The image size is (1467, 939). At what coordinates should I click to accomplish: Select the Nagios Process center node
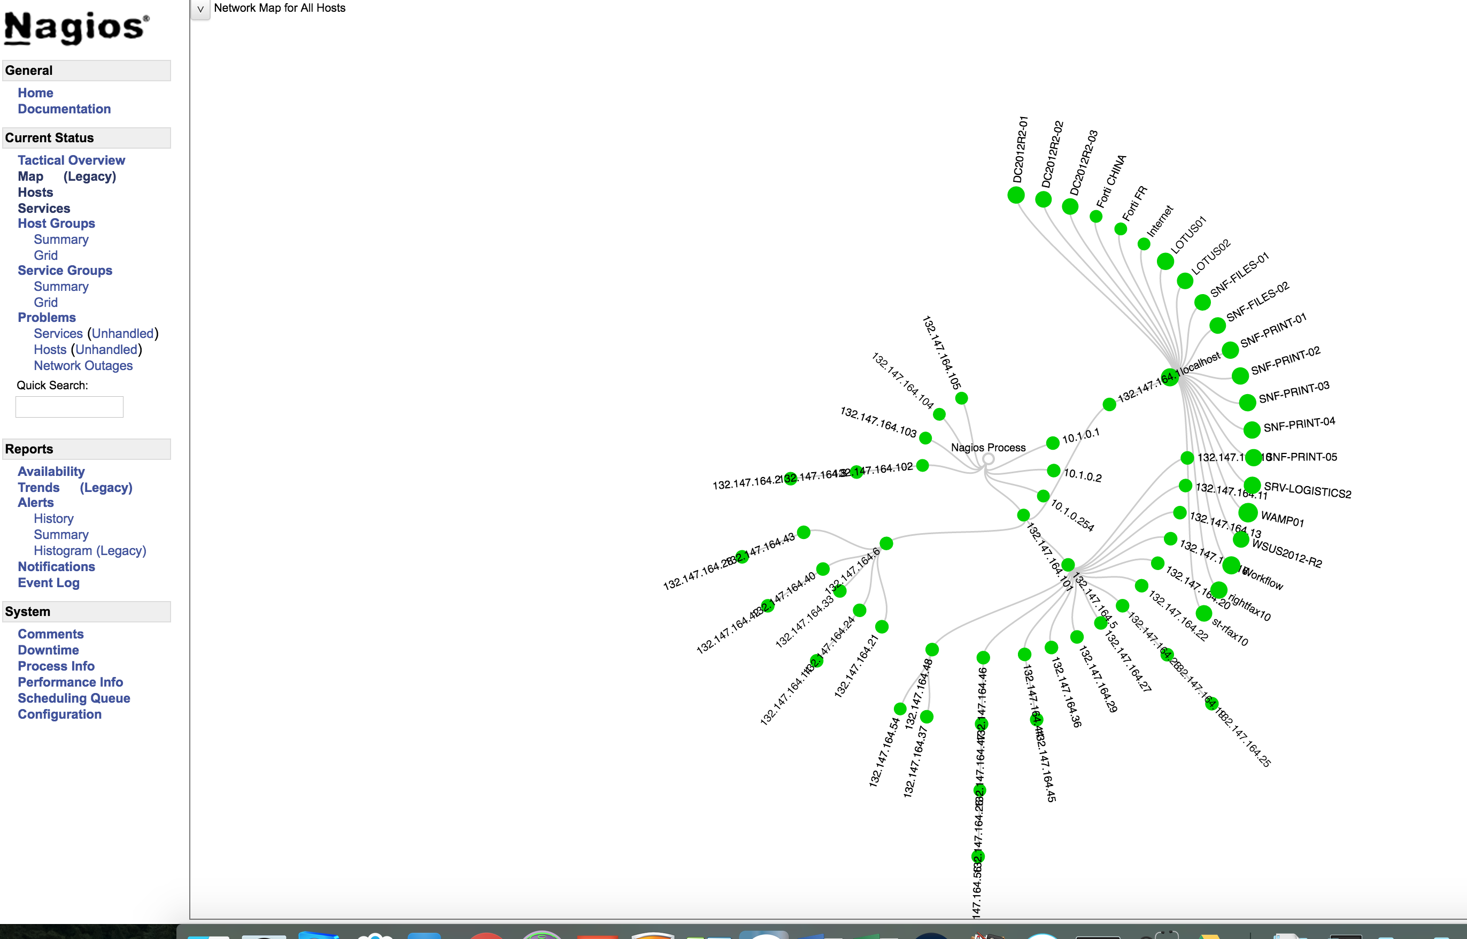tap(988, 459)
